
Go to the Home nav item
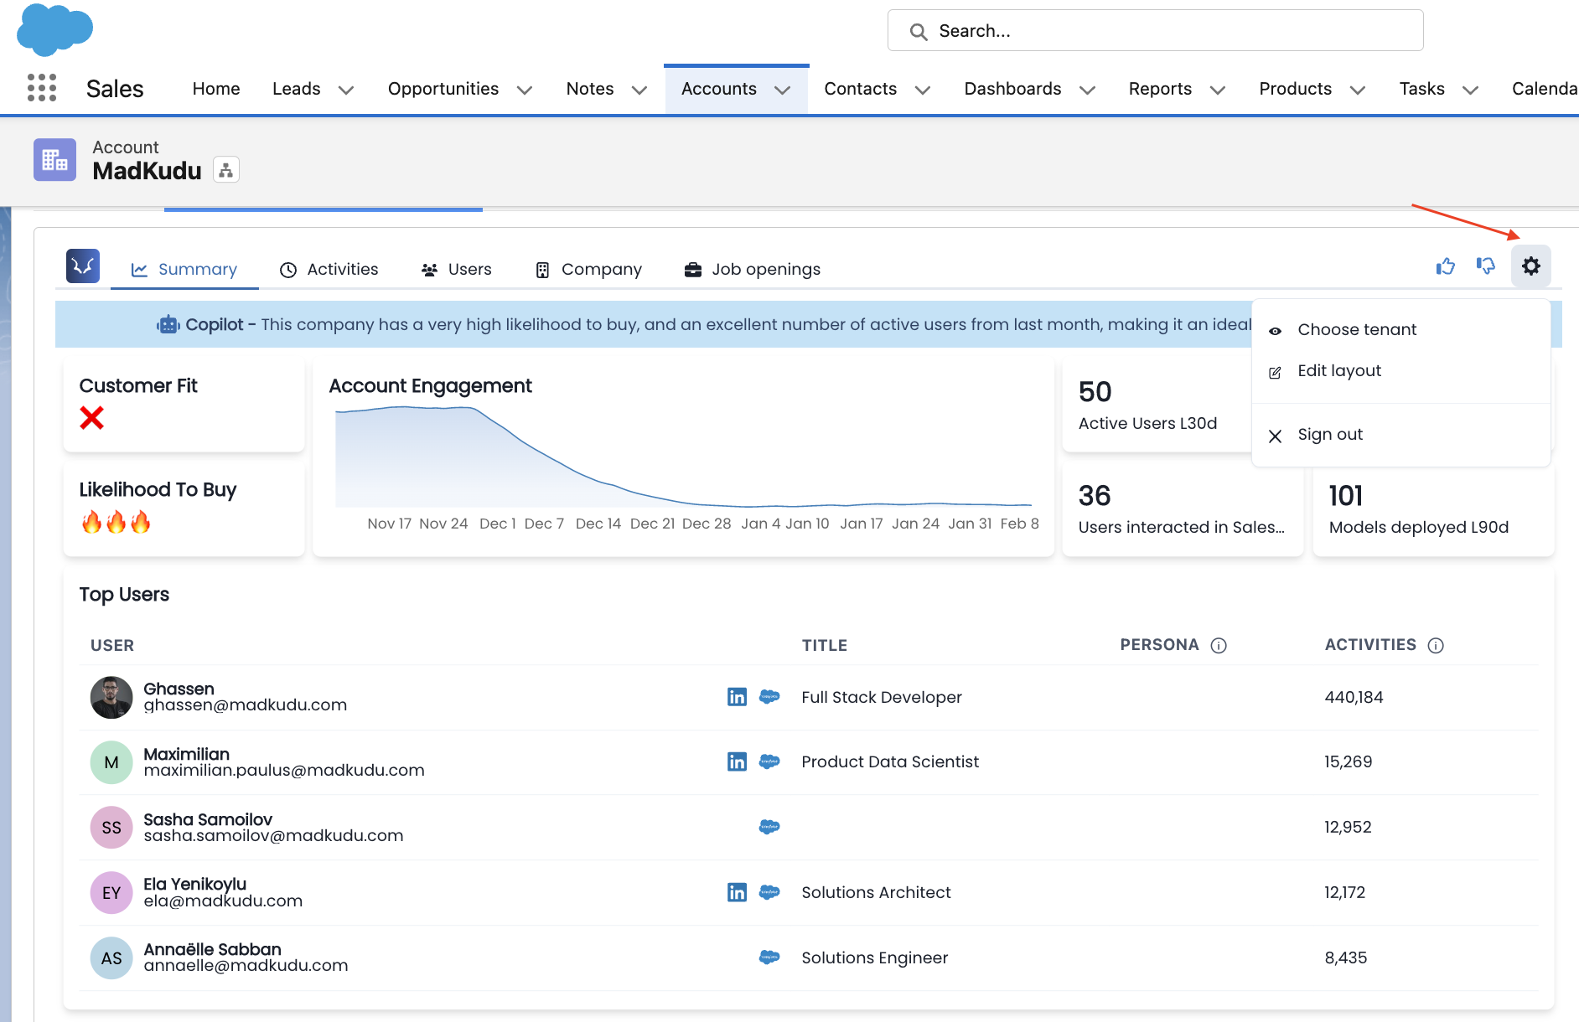(x=216, y=89)
